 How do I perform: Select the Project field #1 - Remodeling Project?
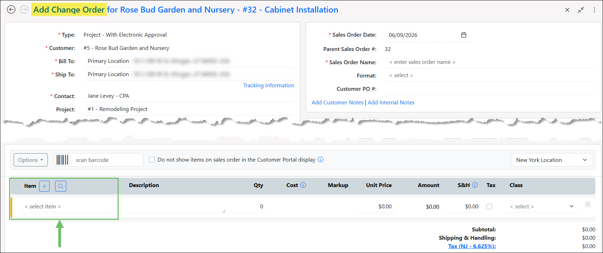[x=189, y=109]
